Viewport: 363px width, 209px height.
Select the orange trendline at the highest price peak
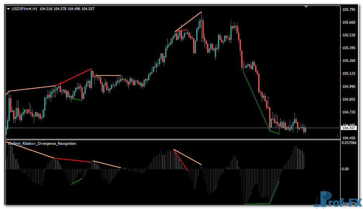[188, 21]
